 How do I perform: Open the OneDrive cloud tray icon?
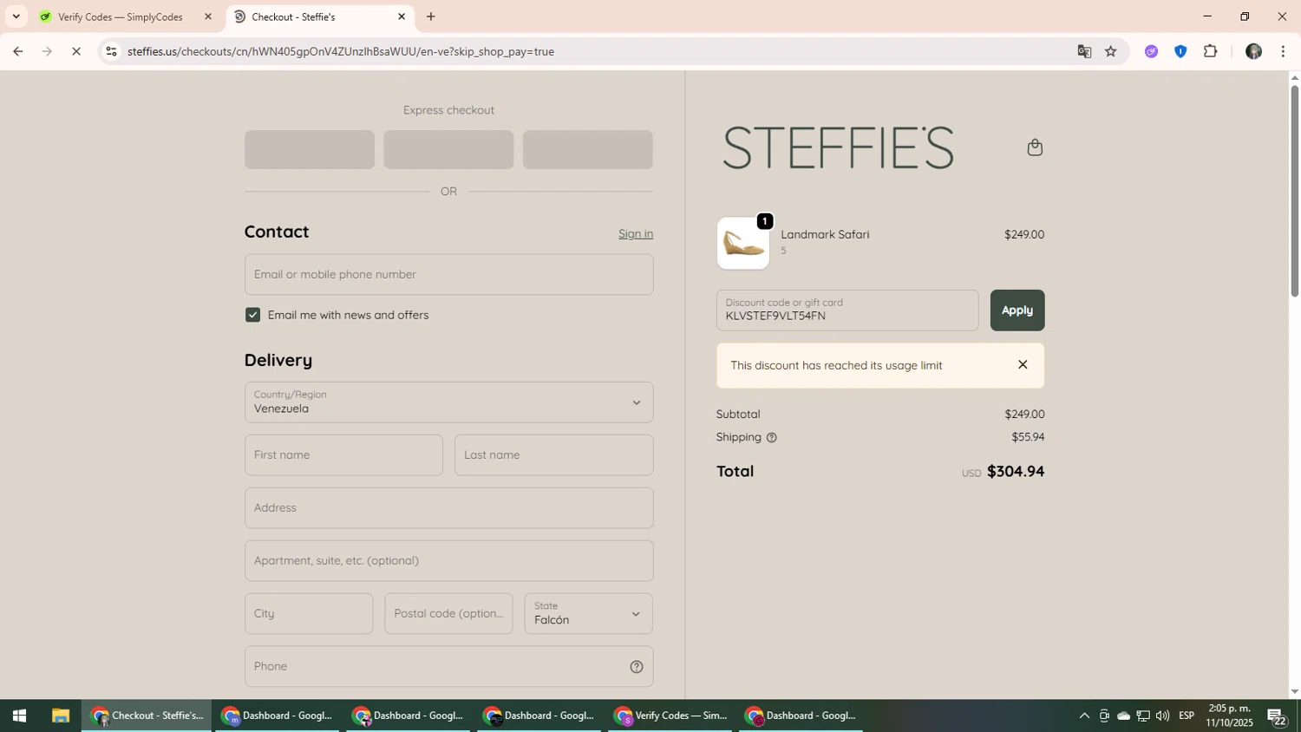pyautogui.click(x=1123, y=716)
